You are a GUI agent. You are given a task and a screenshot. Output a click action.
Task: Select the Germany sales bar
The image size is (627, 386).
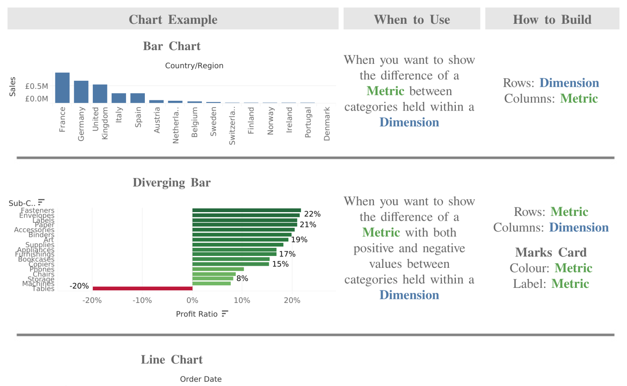pos(81,92)
